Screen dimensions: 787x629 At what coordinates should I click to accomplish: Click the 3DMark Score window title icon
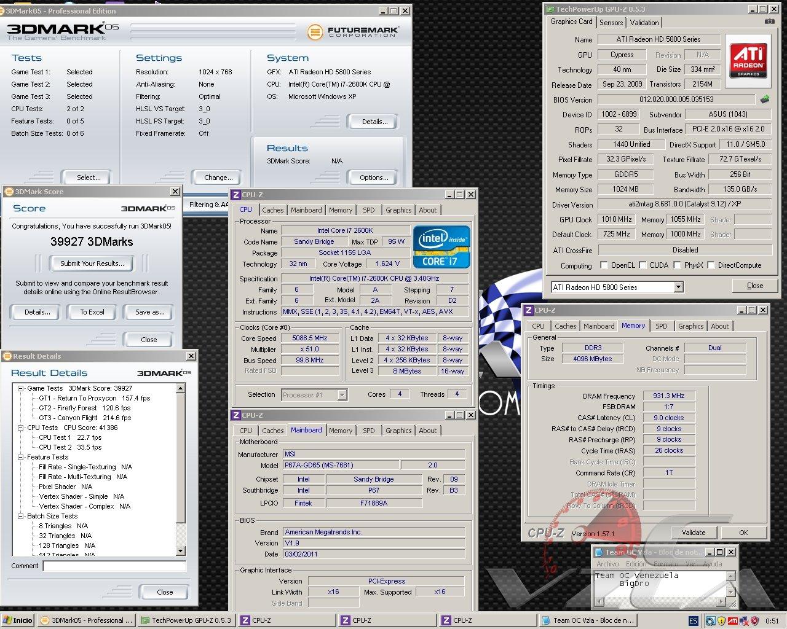click(x=9, y=192)
